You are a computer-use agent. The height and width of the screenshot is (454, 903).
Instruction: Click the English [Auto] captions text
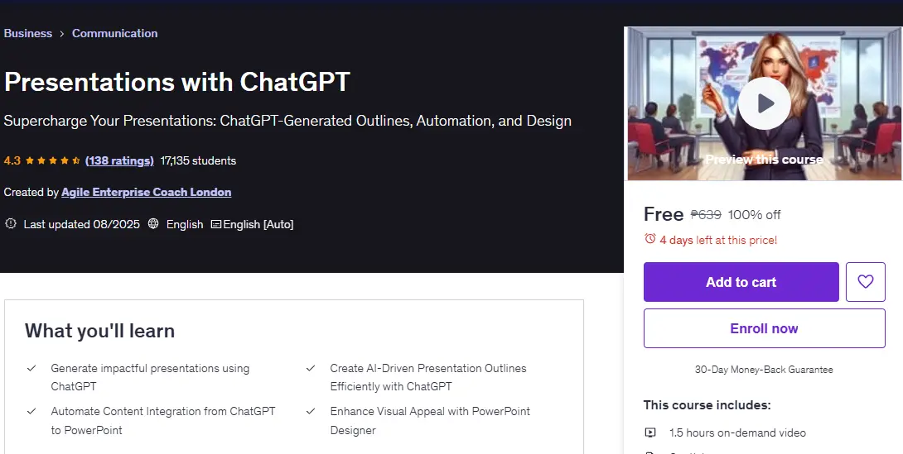(x=258, y=224)
